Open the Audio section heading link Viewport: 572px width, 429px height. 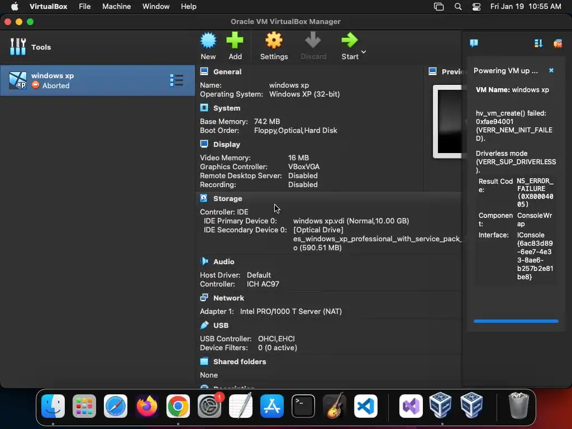coord(223,261)
